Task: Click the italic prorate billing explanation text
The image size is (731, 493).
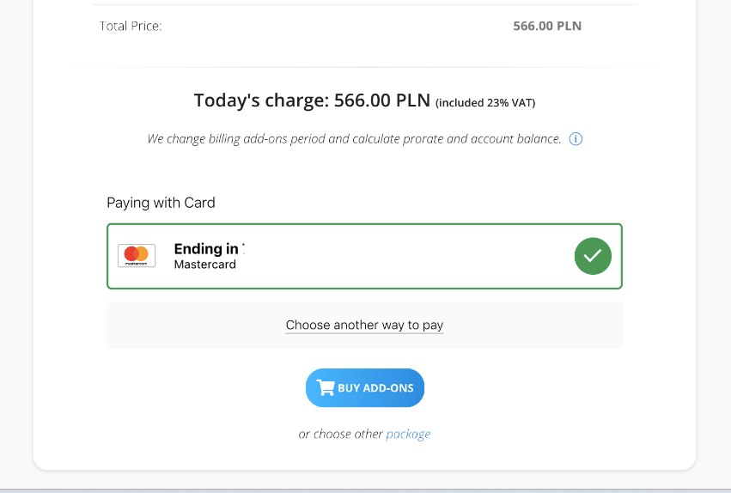Action: coord(354,139)
